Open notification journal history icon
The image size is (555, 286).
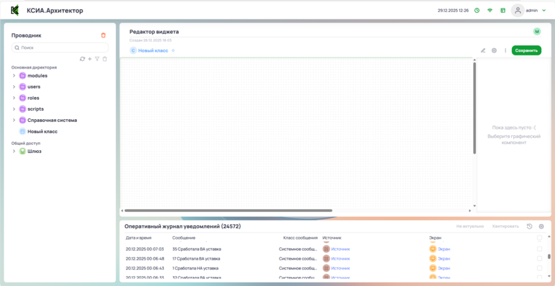tap(529, 226)
